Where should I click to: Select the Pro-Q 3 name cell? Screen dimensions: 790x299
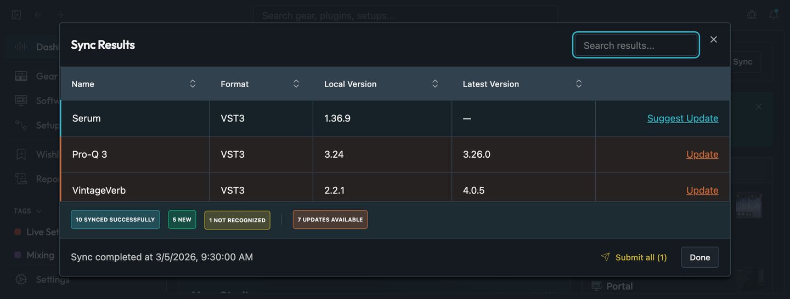click(135, 154)
